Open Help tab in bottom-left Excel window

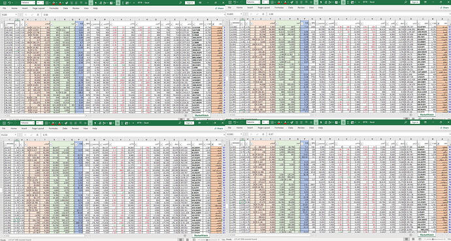pyautogui.click(x=95, y=129)
